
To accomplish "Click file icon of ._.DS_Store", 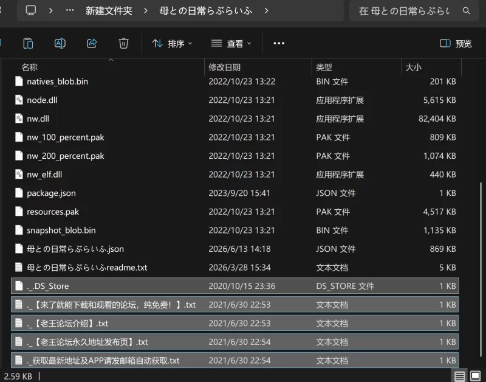I will click(19, 286).
